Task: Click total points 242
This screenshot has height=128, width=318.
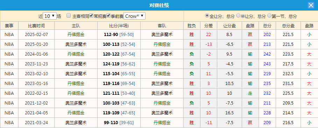Action: point(267,54)
